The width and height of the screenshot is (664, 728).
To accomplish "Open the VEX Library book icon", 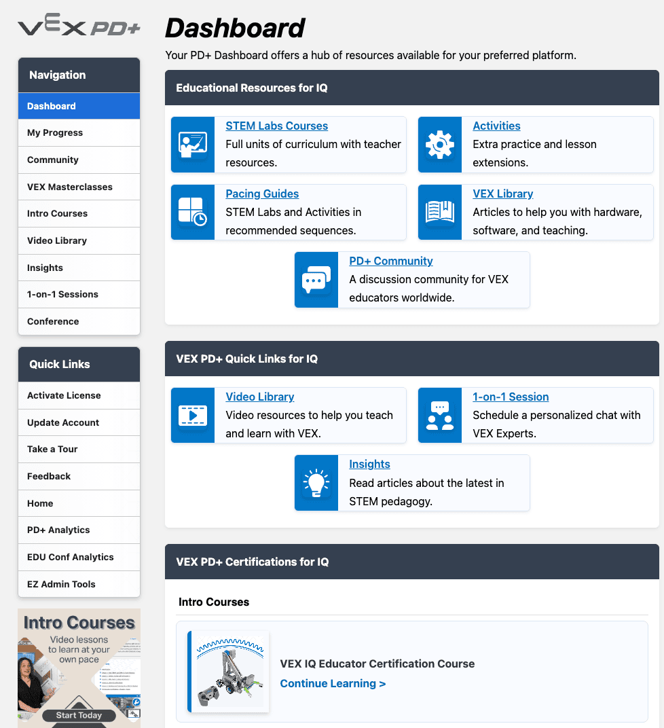I will click(440, 212).
